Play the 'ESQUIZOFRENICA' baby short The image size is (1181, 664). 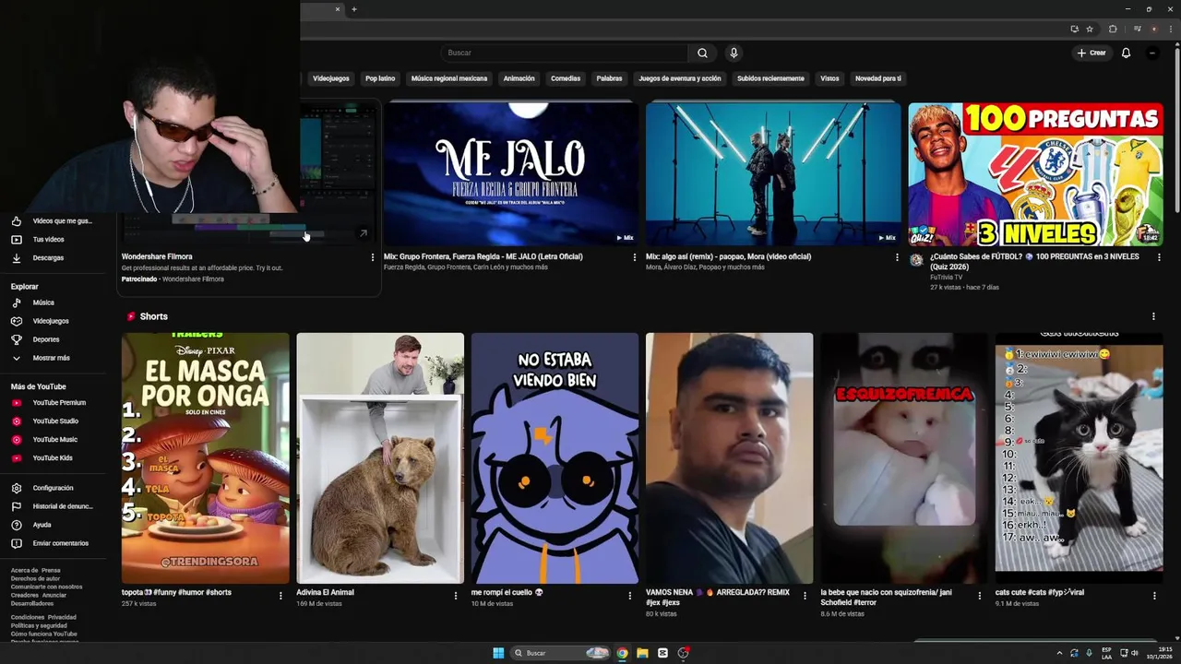(x=904, y=458)
